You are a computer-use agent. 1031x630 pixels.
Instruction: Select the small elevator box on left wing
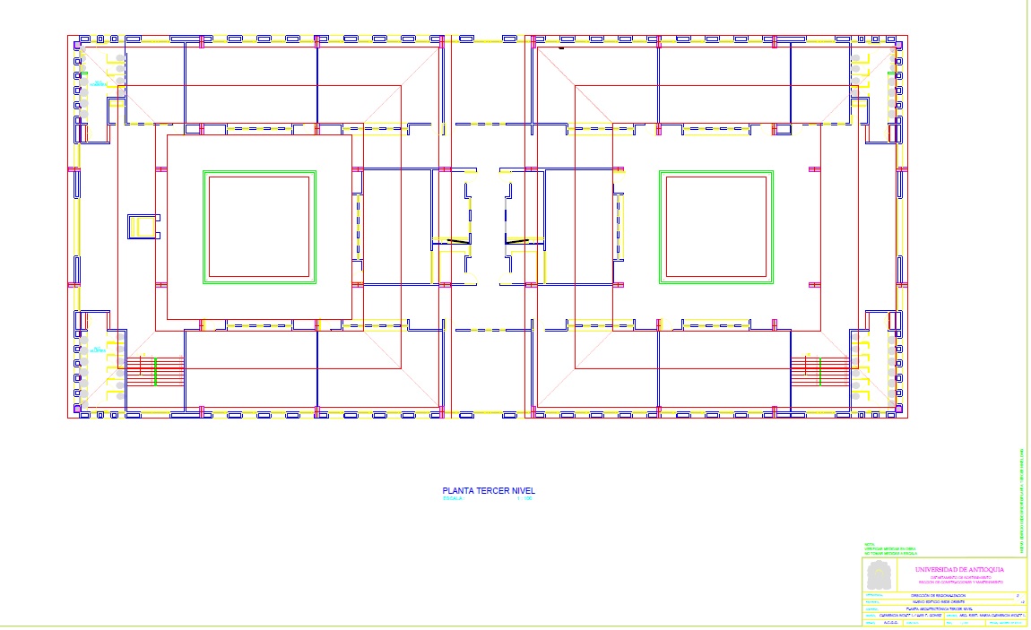click(x=143, y=226)
